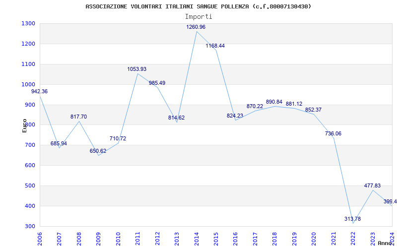Click the 477.83 data label
Screen dimensions: 397x248
click(x=372, y=186)
